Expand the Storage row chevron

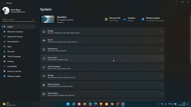(161, 76)
